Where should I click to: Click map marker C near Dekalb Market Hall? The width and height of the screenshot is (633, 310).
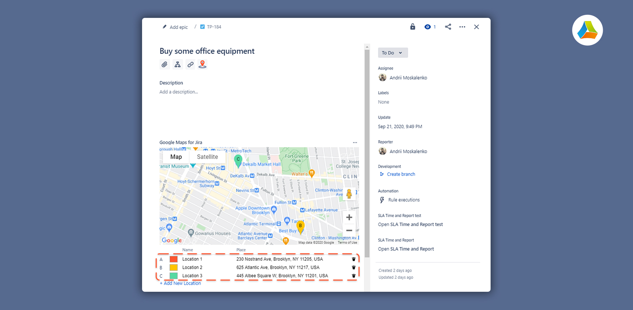click(x=238, y=161)
